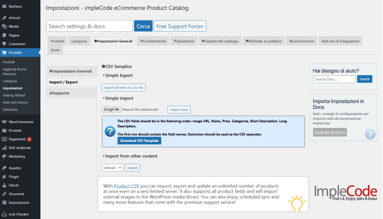Click the gear icon next to CSV Semplice
This screenshot has height=219, width=383.
pyautogui.click(x=104, y=66)
